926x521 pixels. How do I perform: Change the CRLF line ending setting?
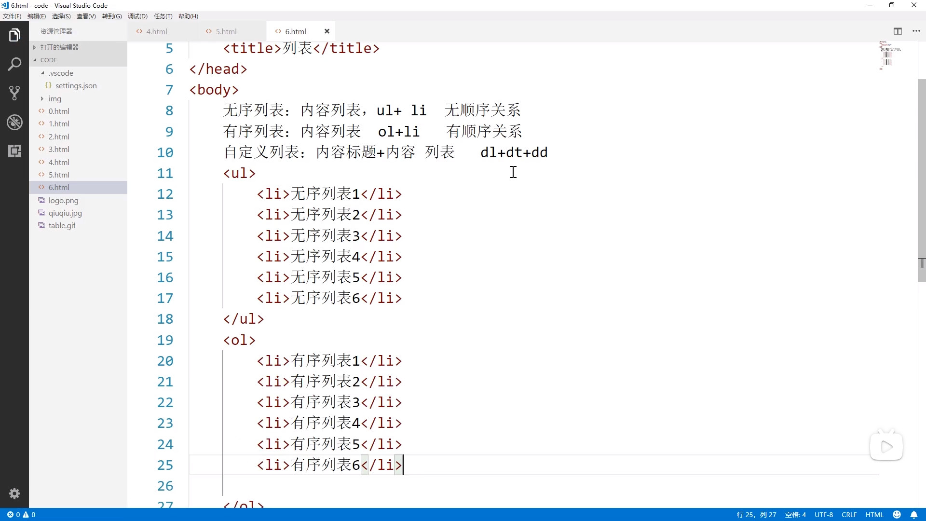point(849,515)
